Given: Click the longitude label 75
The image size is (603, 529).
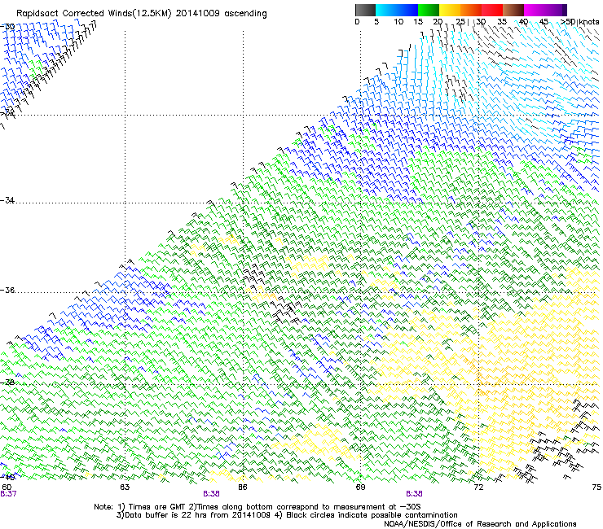Looking at the screenshot, I should 596,487.
